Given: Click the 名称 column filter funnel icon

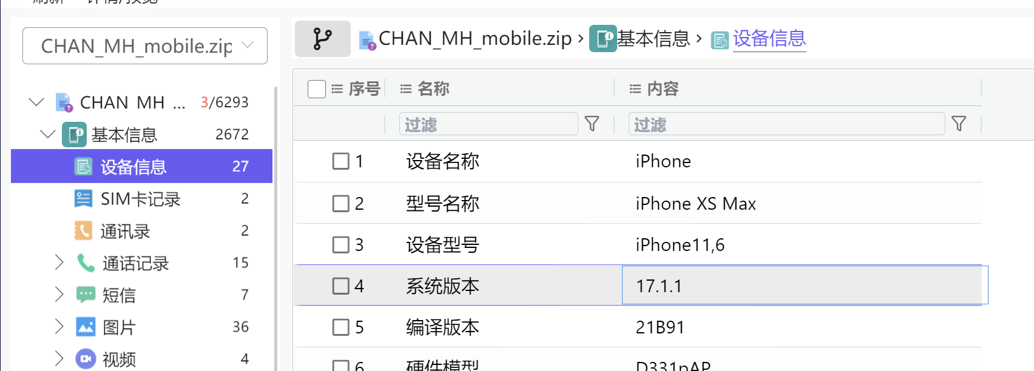Looking at the screenshot, I should (592, 124).
